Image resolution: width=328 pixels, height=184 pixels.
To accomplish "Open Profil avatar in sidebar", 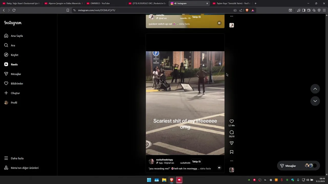I will coord(6,102).
